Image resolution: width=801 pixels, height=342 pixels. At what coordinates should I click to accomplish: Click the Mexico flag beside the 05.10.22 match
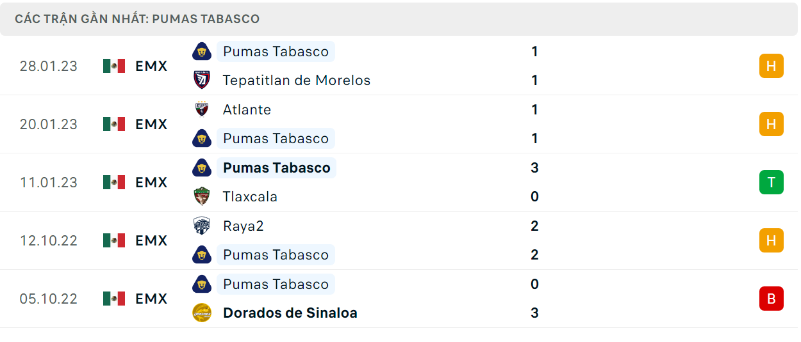(x=114, y=299)
